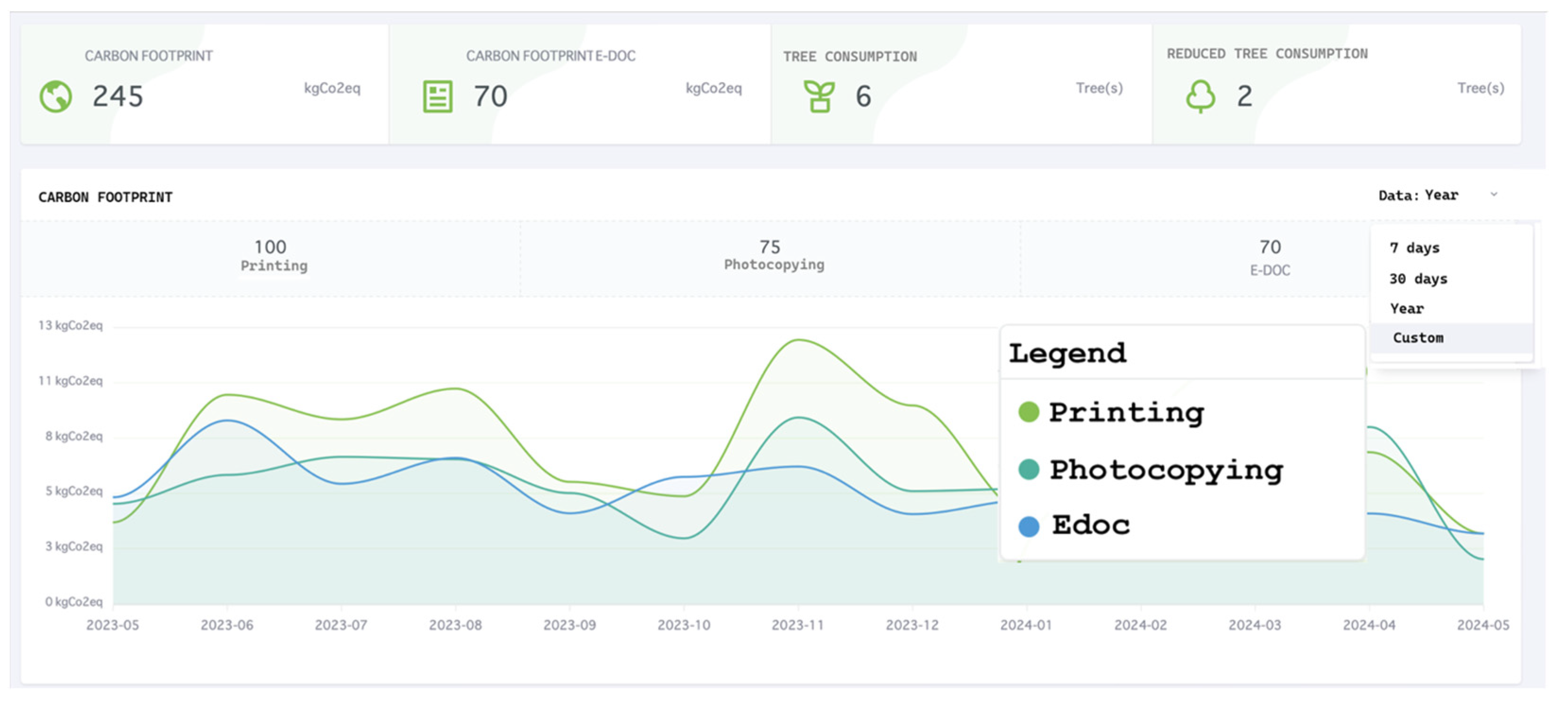1557x703 pixels.
Task: Click the globe Carbon Footprint icon
Action: coord(56,97)
